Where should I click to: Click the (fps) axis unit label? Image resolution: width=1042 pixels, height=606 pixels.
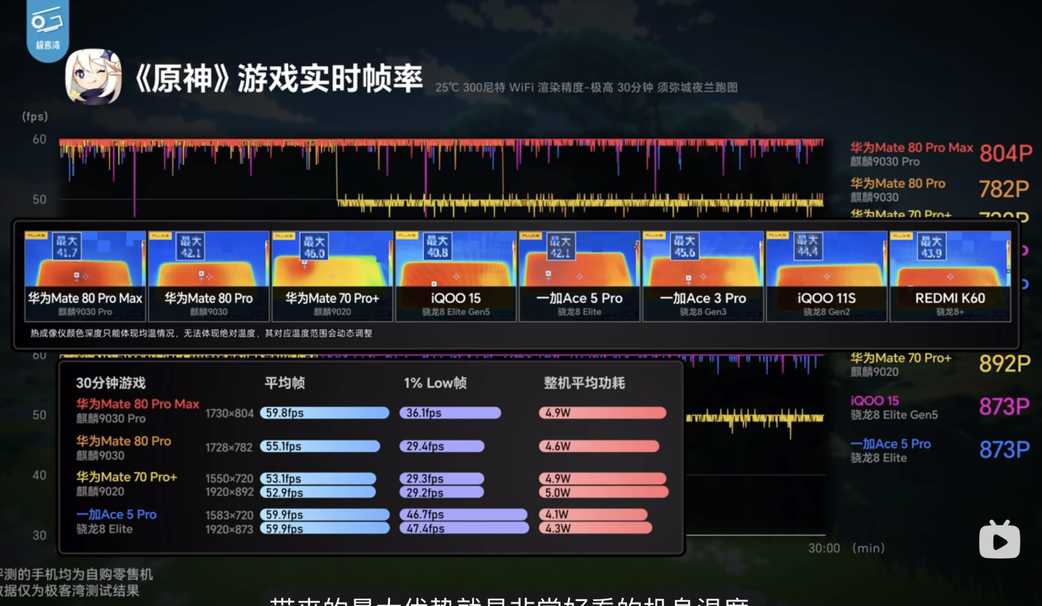tap(34, 116)
